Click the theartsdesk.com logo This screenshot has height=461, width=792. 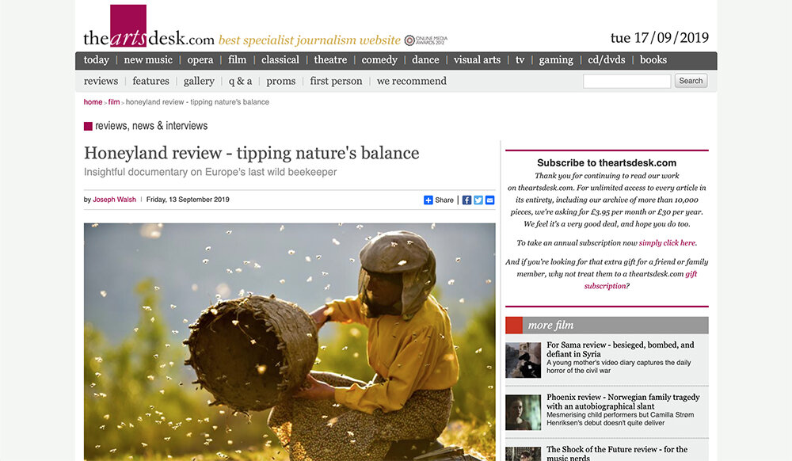coord(149,27)
